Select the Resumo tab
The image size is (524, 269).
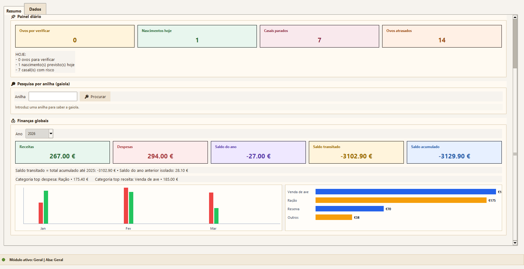pos(14,11)
